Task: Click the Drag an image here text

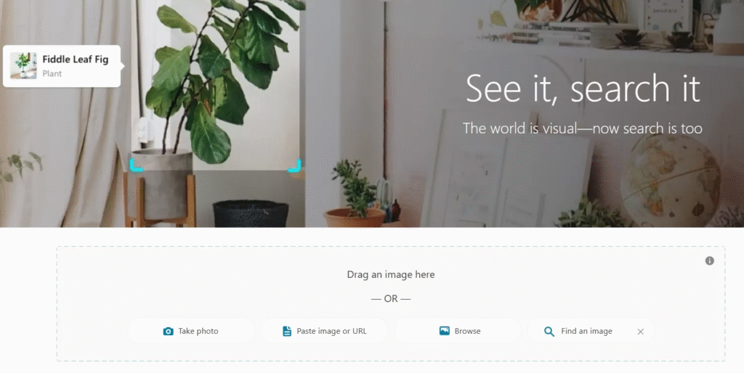Action: (x=390, y=274)
